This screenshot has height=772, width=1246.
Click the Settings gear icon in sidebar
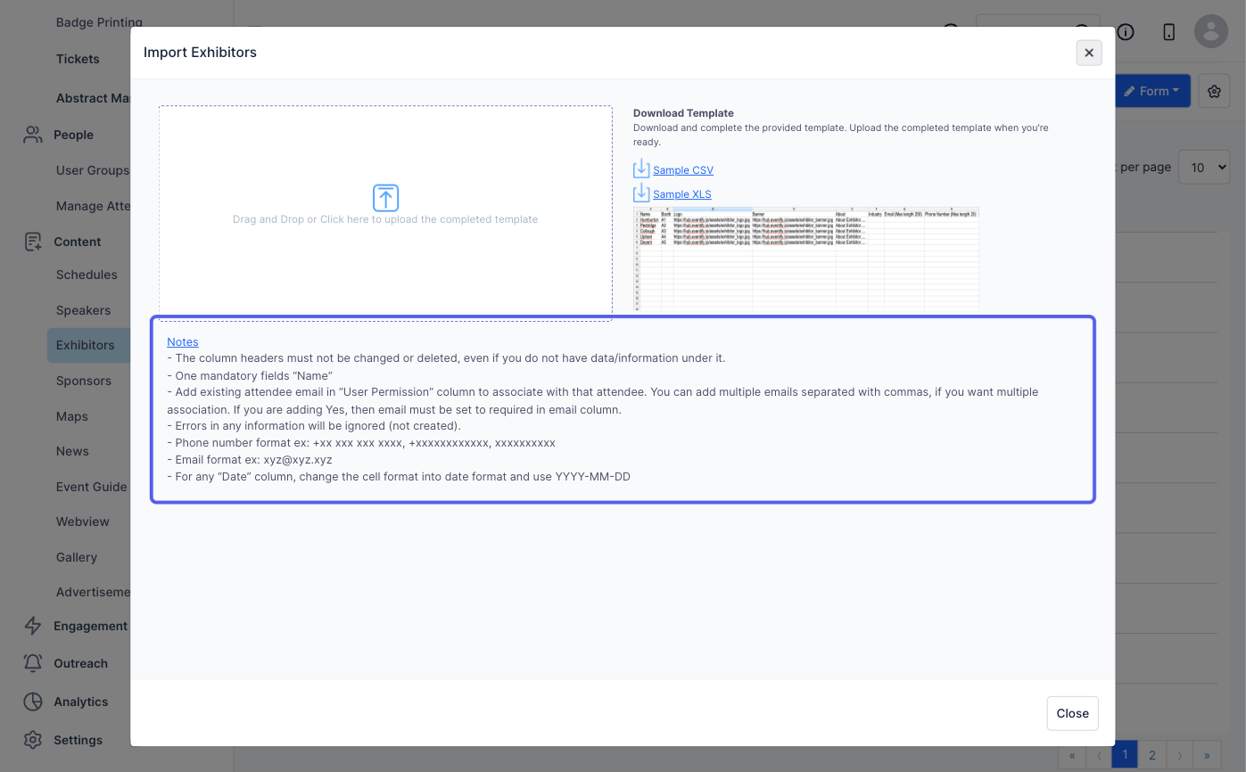pyautogui.click(x=33, y=740)
